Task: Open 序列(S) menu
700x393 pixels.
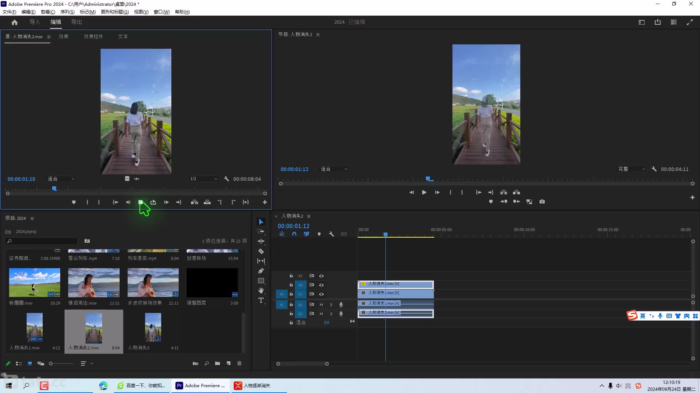Action: pos(67,12)
